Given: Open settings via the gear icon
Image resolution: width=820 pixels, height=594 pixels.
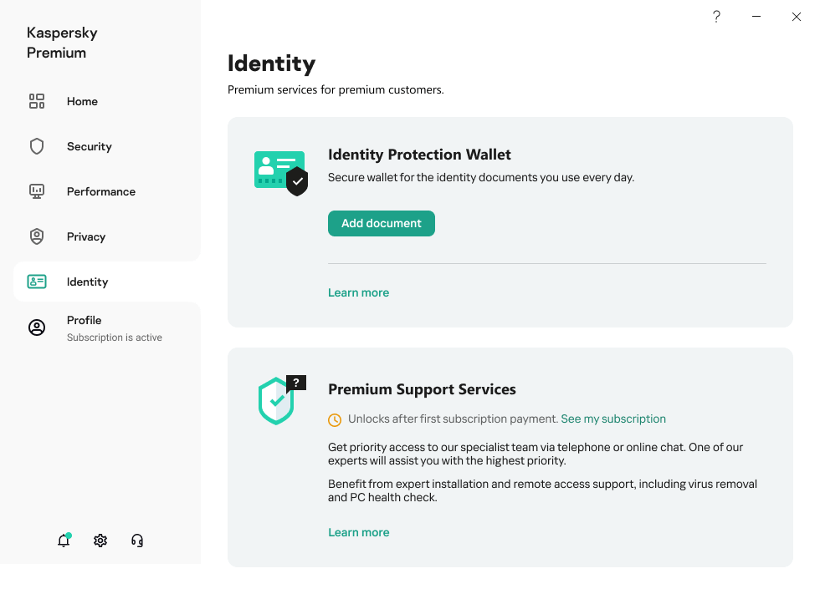Looking at the screenshot, I should point(100,541).
